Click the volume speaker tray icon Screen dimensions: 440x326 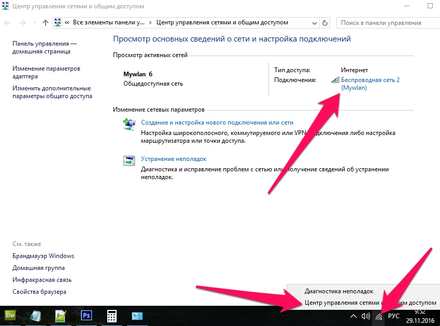366,316
